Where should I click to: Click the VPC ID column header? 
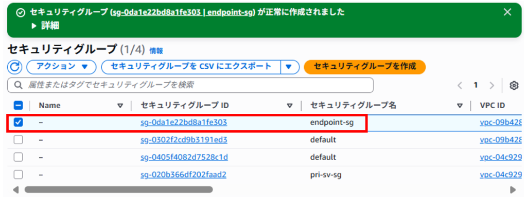[x=493, y=106]
